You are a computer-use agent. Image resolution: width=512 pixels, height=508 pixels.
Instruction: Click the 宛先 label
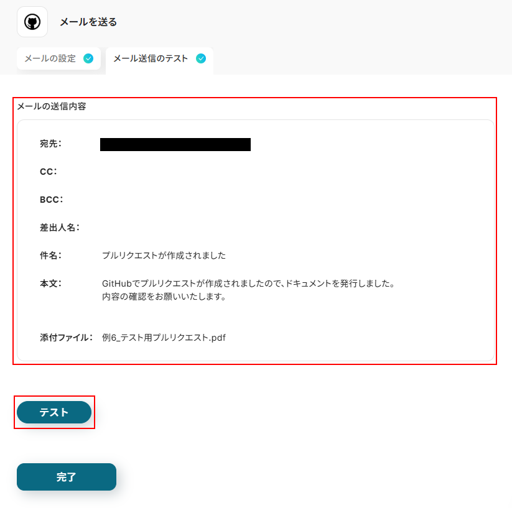pyautogui.click(x=50, y=144)
